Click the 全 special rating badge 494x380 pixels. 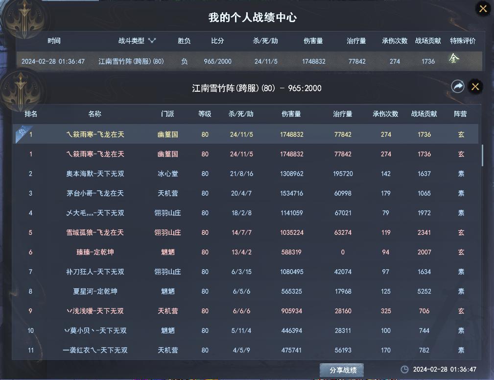(x=454, y=58)
